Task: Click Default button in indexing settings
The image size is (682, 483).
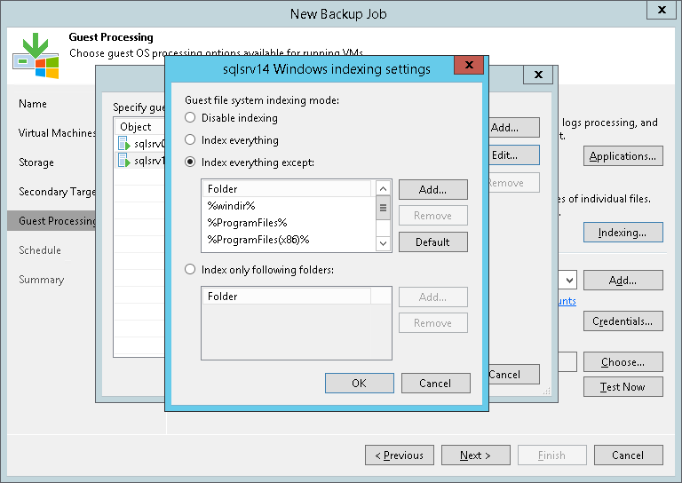Action: point(432,241)
